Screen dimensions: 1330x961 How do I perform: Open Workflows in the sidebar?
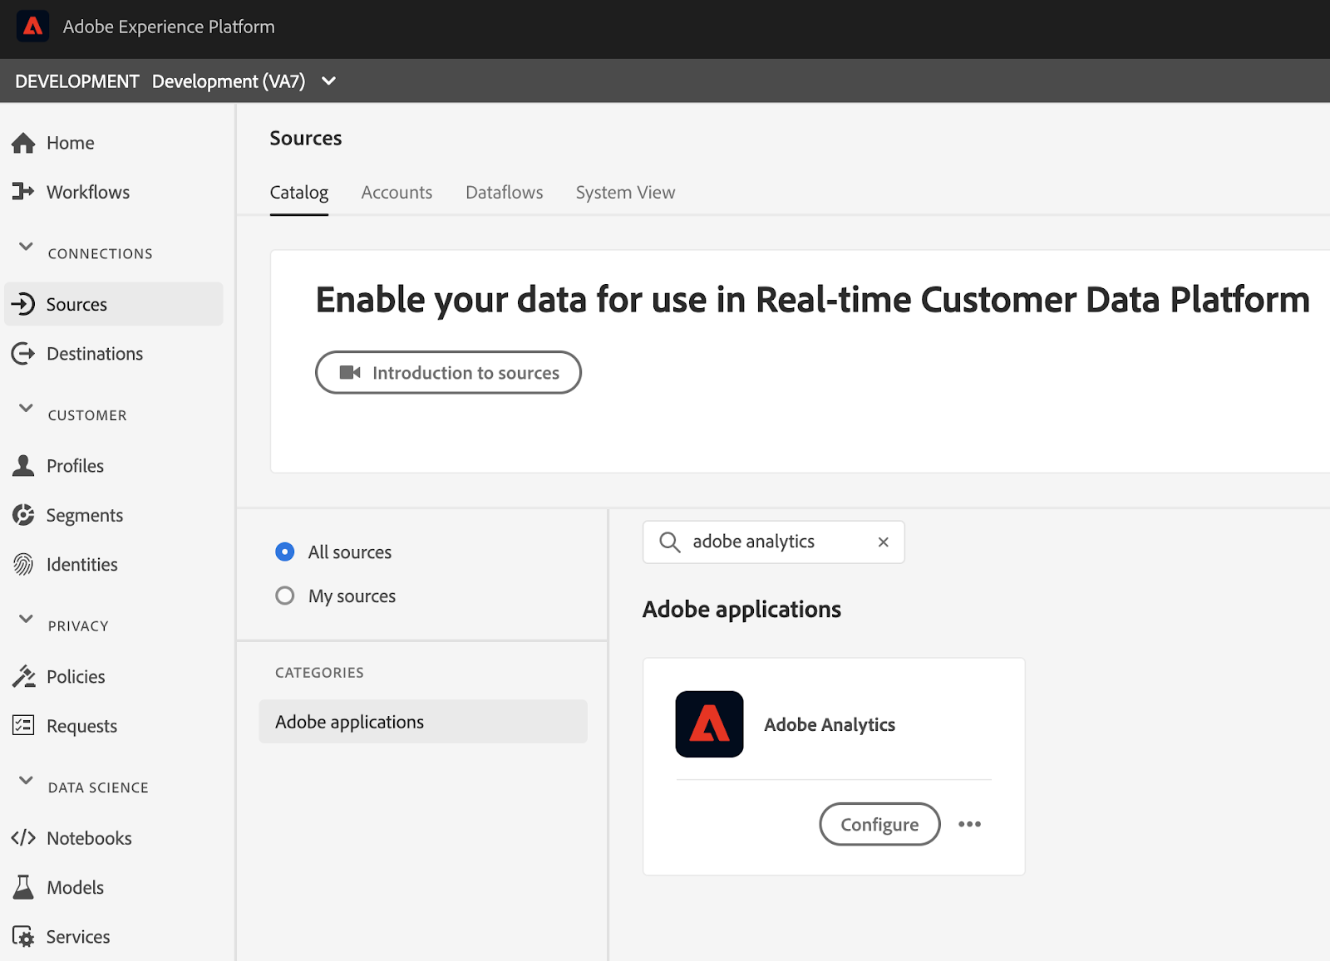point(114,192)
